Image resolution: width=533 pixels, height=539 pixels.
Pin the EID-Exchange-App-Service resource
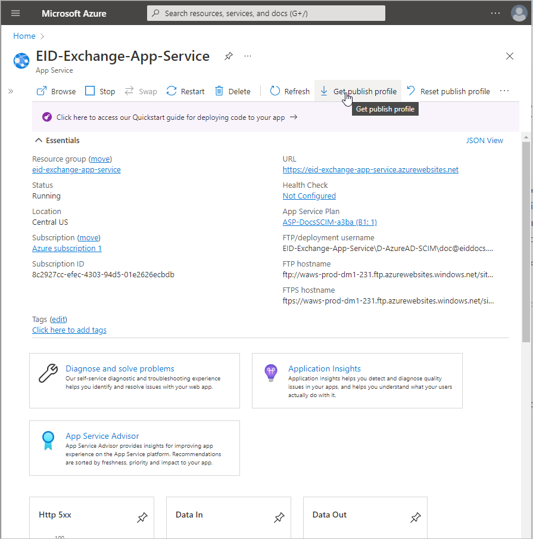click(228, 56)
